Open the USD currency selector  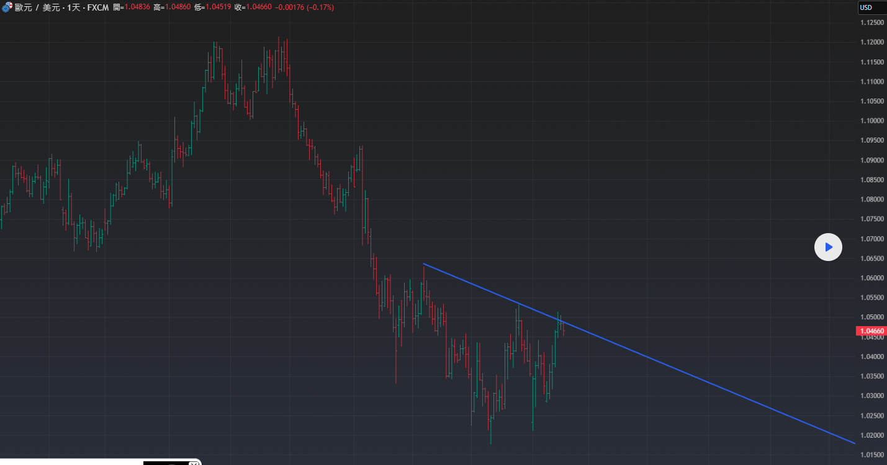tap(865, 7)
